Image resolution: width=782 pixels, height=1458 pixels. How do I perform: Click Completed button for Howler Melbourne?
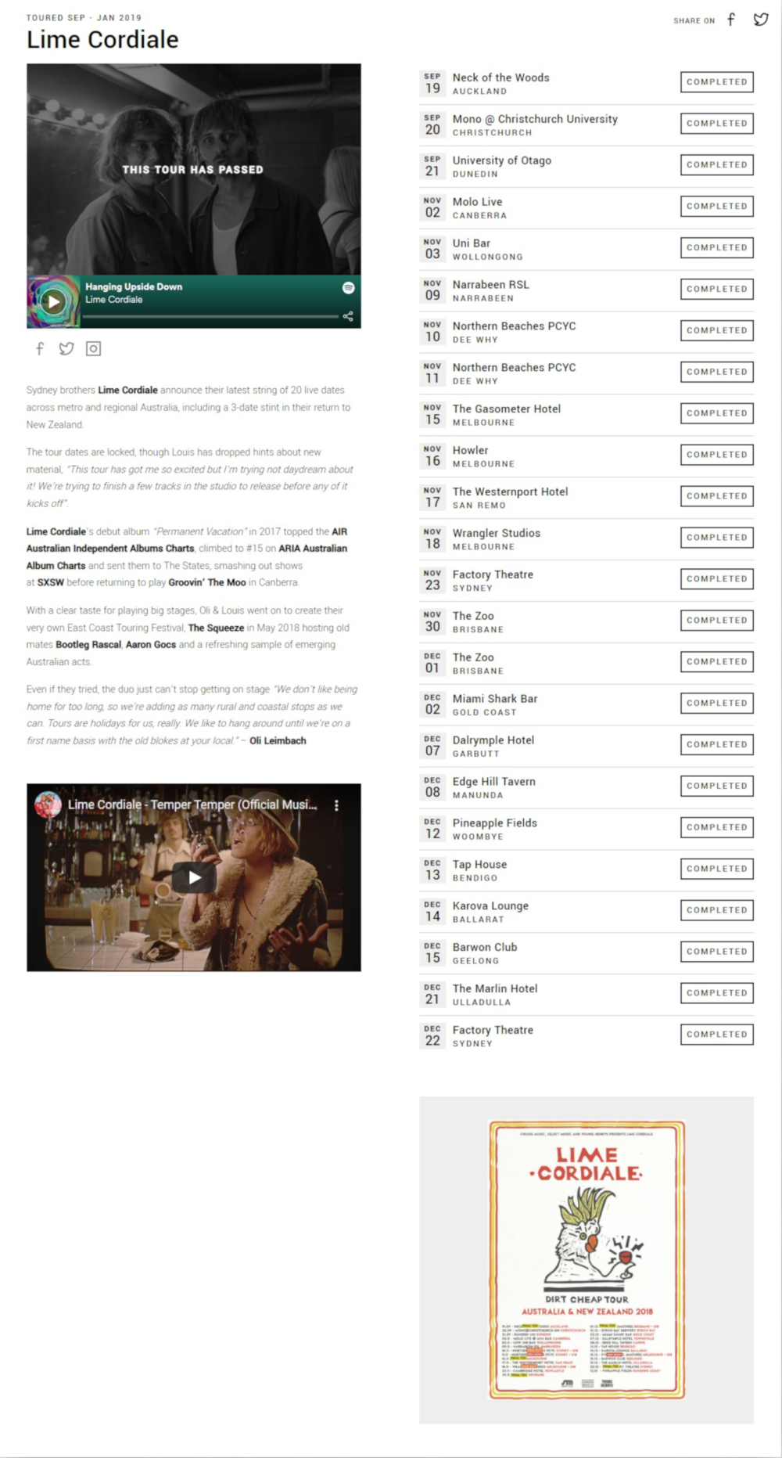click(716, 455)
